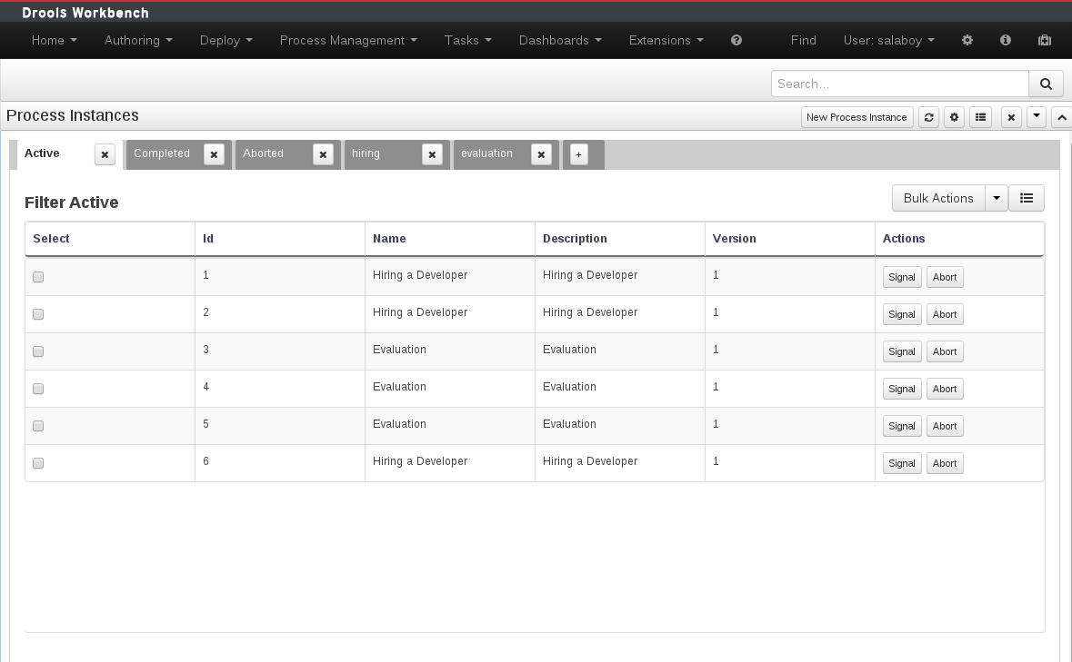Expand the Authoring menu
1072x662 pixels.
pyautogui.click(x=138, y=40)
